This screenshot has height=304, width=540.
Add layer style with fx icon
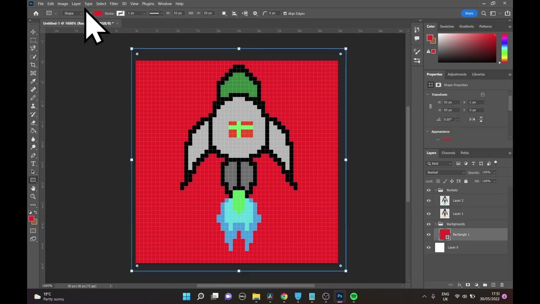point(459,285)
